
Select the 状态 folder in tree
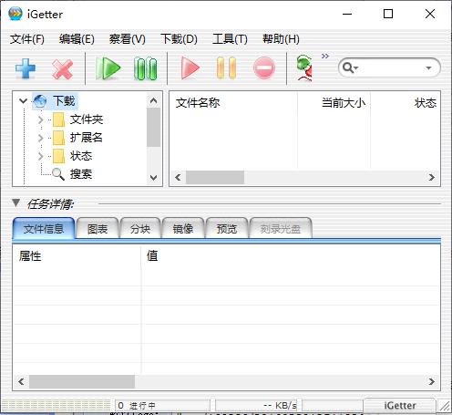[x=72, y=156]
